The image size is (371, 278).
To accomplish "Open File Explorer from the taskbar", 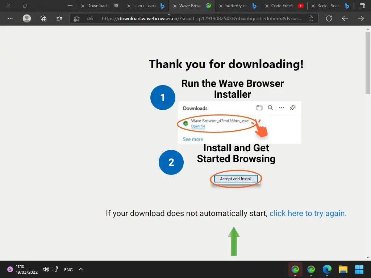I will click(x=343, y=269).
